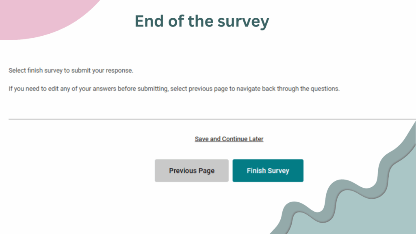Screen dimensions: 416x234
Task: Click the 'Select finish survey to submit' sentence
Action: click(71, 71)
